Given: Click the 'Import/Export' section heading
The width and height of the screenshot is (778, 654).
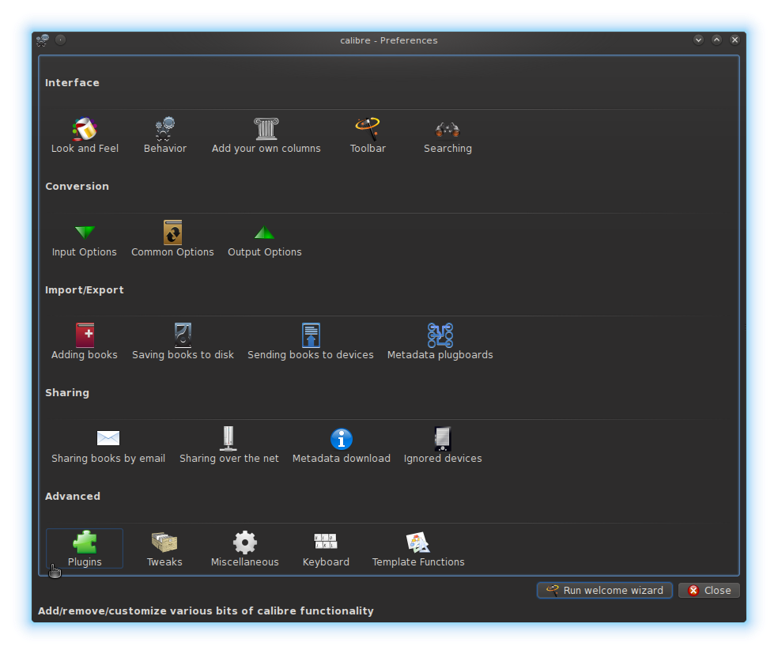Looking at the screenshot, I should coord(85,289).
